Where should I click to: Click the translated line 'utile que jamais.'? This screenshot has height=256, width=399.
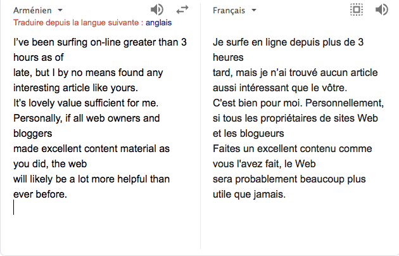click(x=250, y=195)
